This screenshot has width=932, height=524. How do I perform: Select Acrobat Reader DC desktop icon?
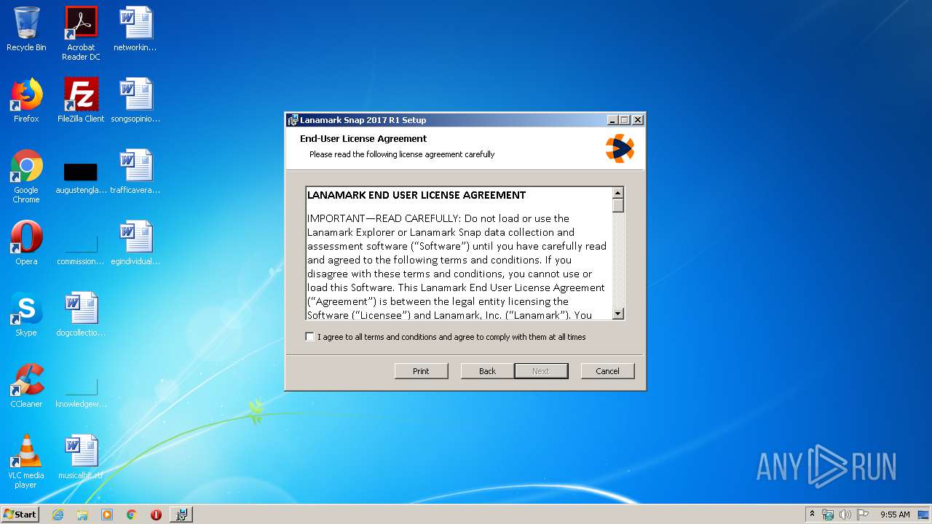click(x=81, y=33)
